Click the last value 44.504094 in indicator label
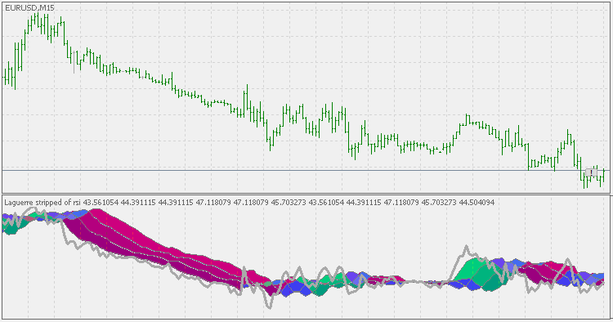Viewport: 613px width, 322px height. [x=477, y=203]
